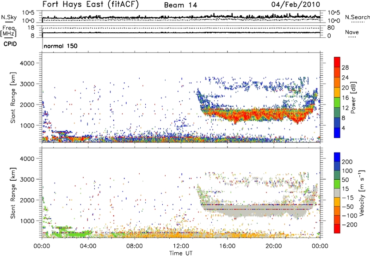Click the gray segment of the velocity colorbar

point(337,193)
